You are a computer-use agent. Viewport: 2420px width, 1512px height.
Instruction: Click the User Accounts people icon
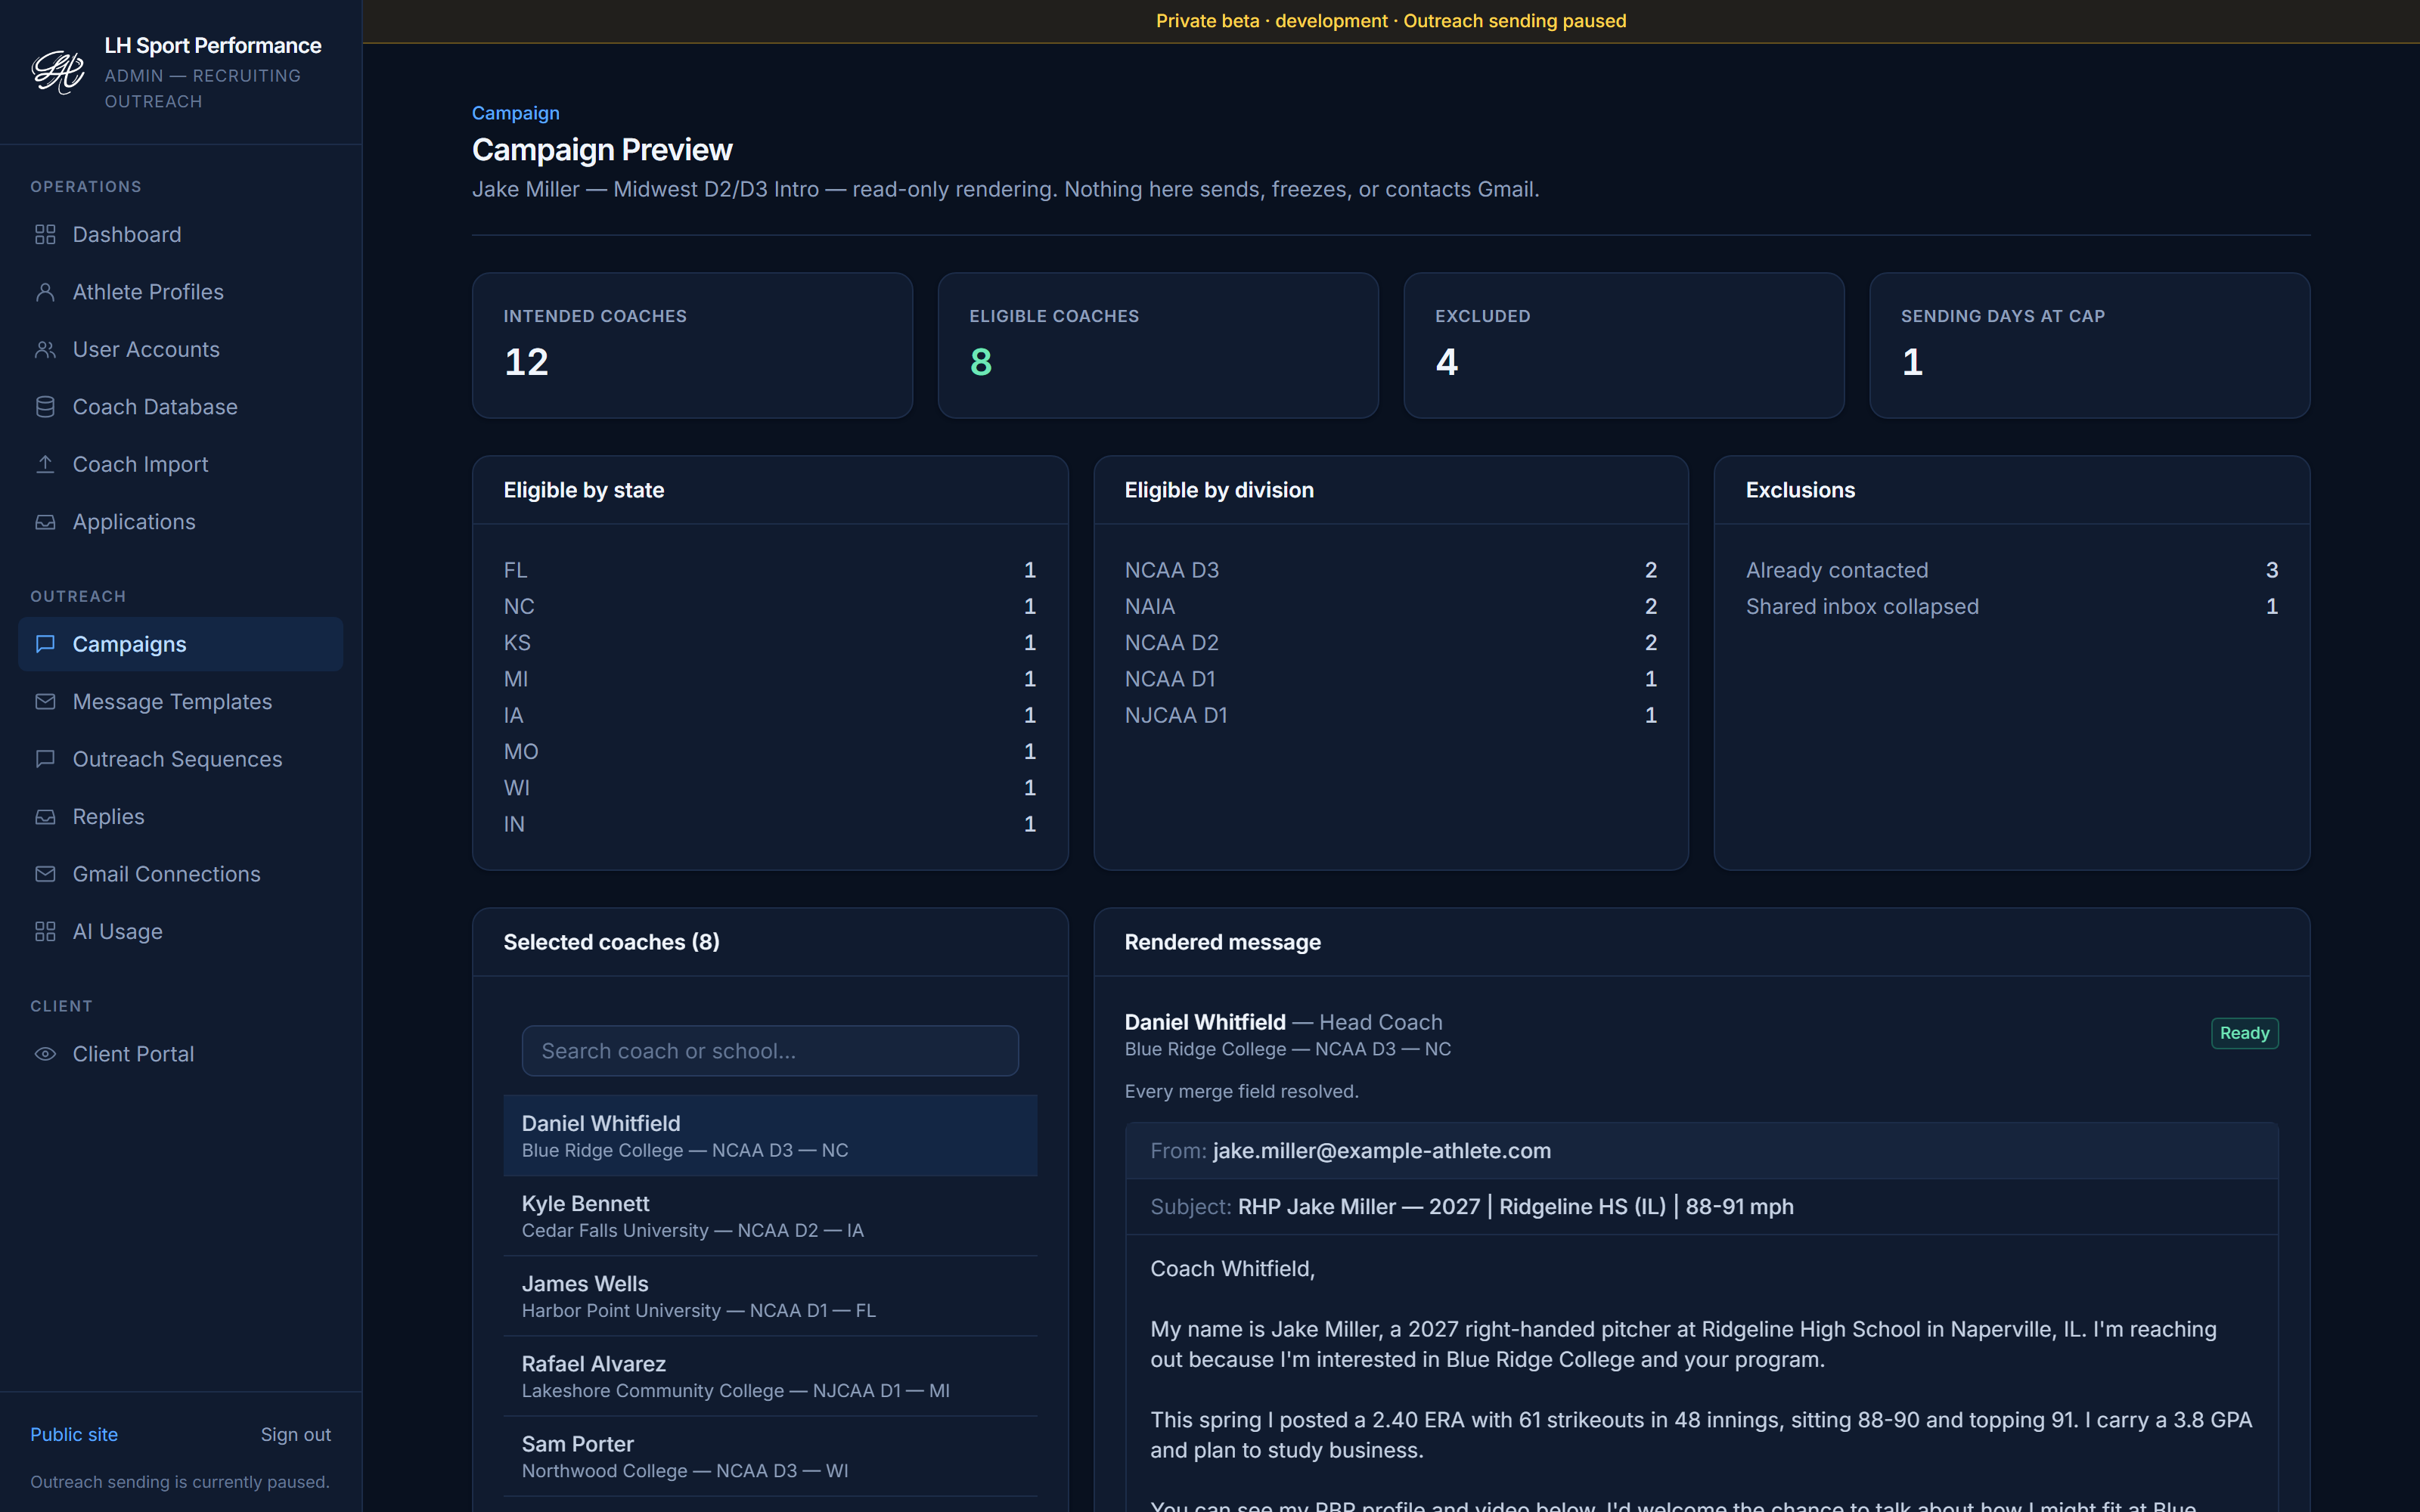pos(45,349)
